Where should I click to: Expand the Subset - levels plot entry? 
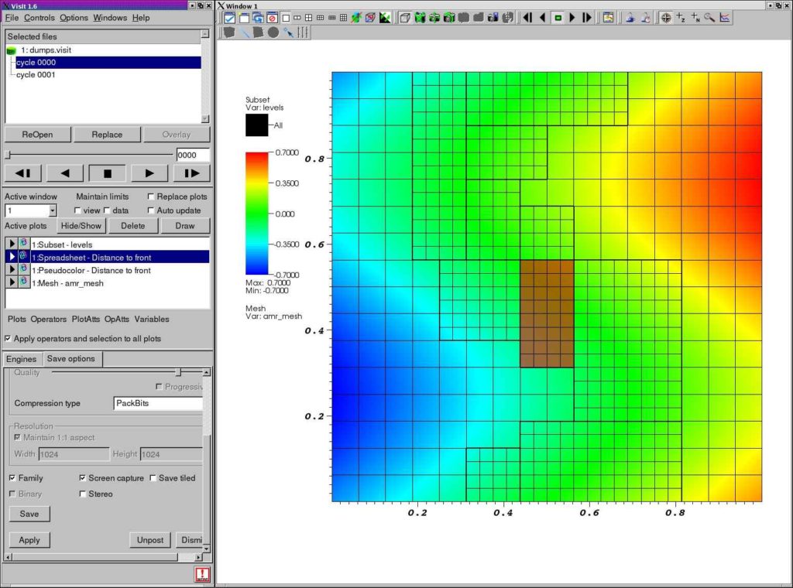click(11, 244)
